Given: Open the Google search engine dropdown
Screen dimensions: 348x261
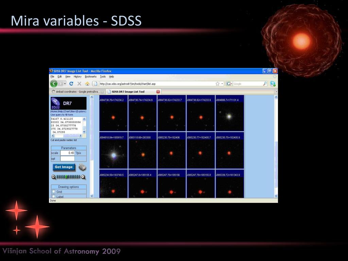Looking at the screenshot, I should pos(229,84).
